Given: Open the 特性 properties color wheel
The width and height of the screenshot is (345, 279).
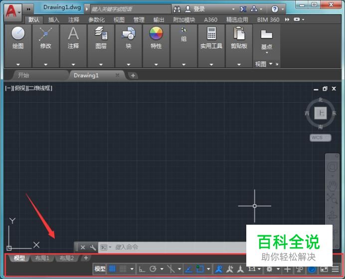Looking at the screenshot, I should (156, 33).
